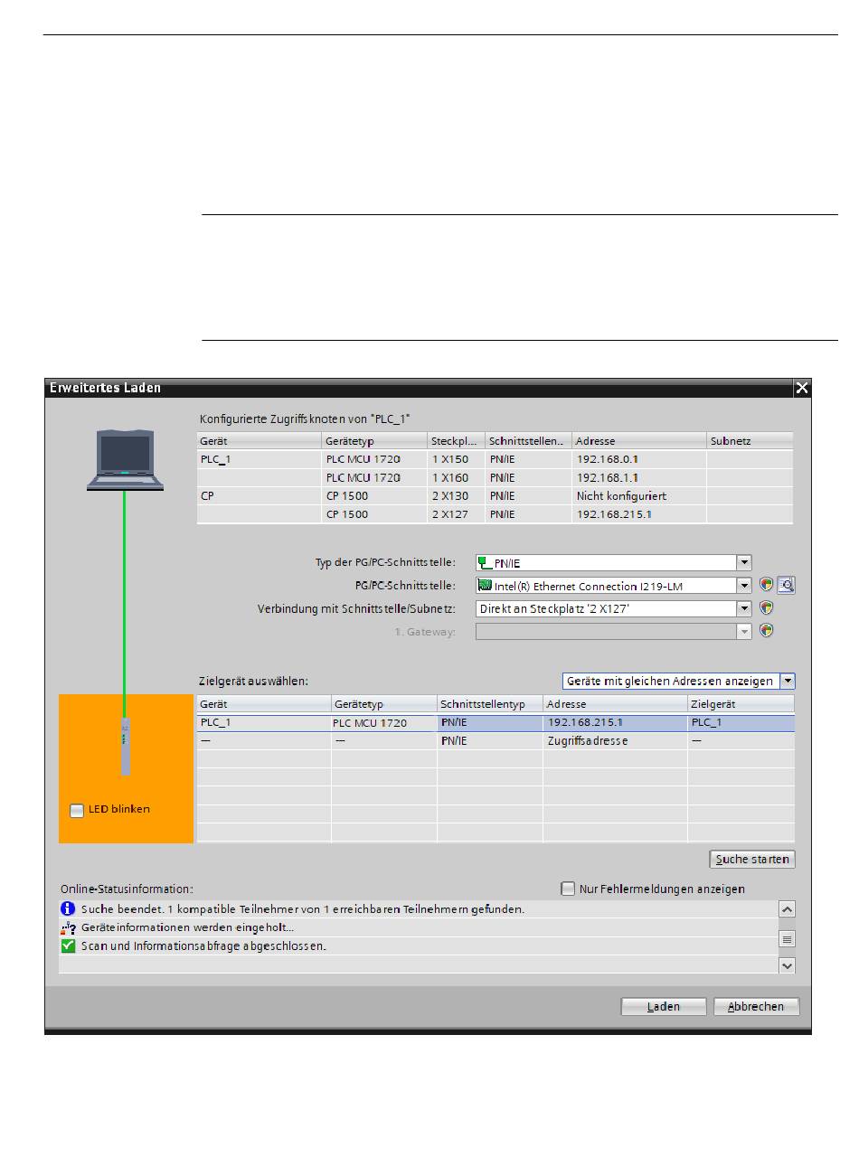
Task: Enable the LED blinken checkbox
Action: pyautogui.click(x=77, y=810)
